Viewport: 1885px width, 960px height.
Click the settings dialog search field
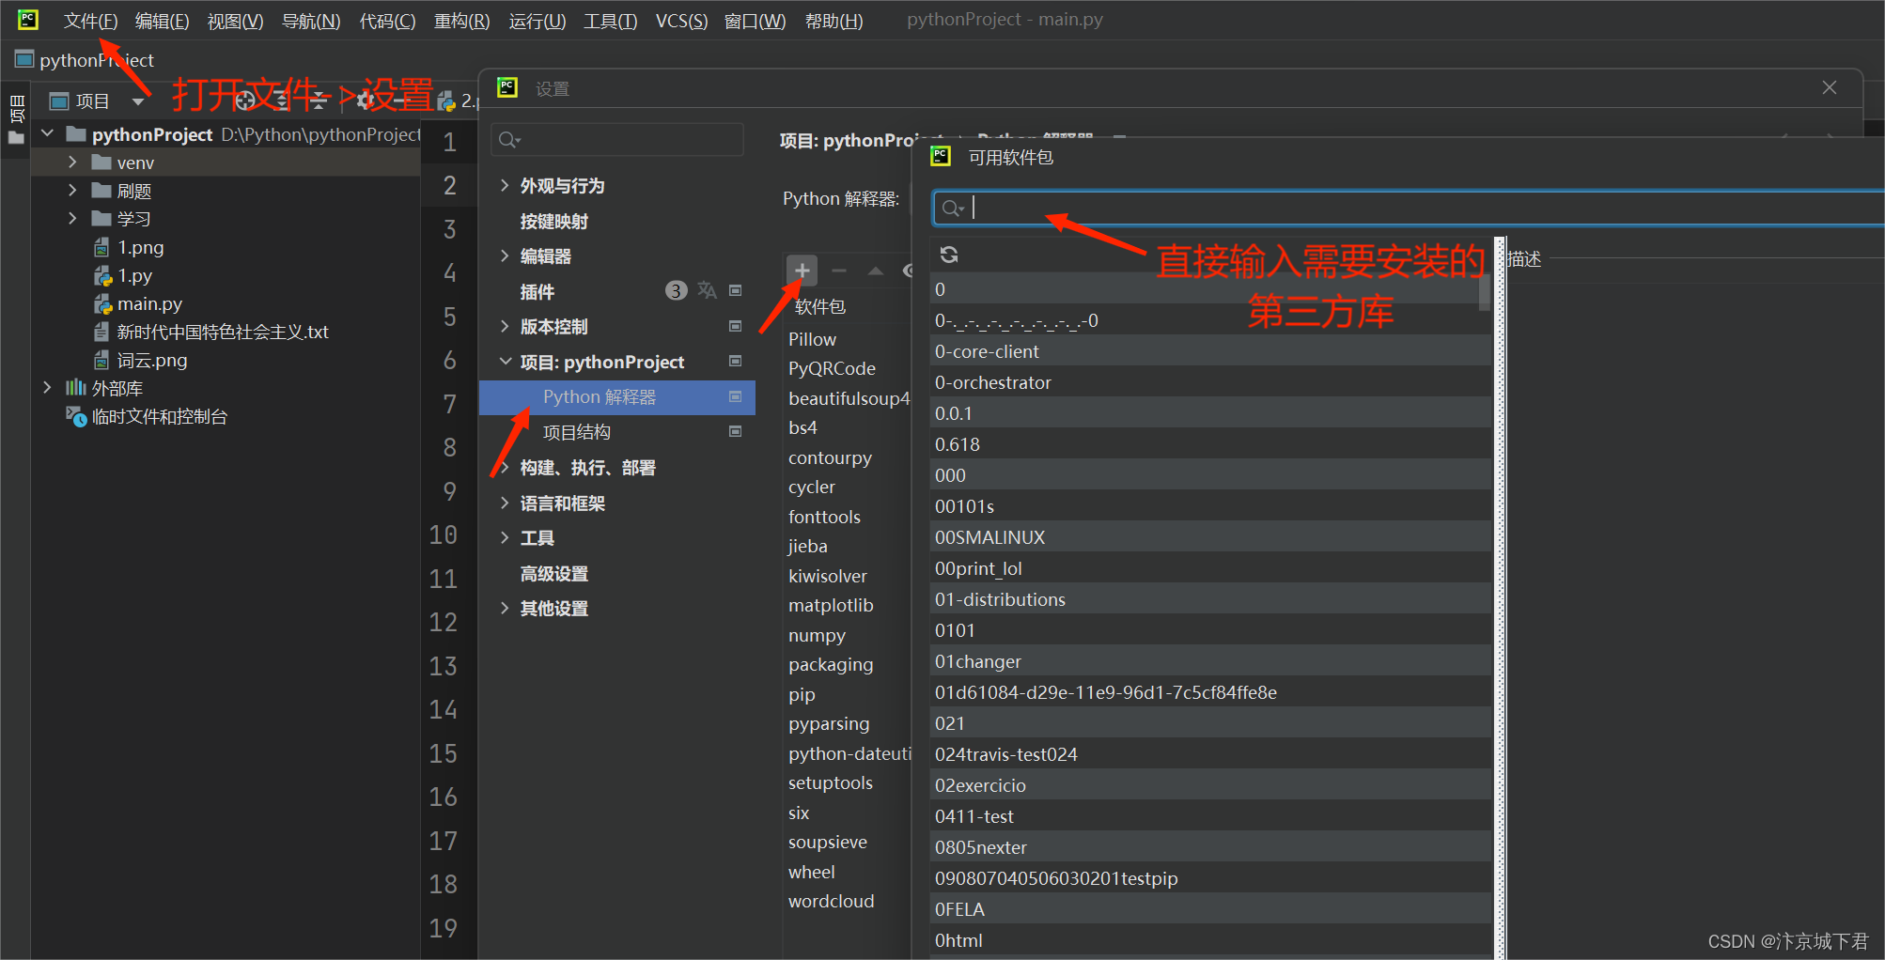click(617, 140)
